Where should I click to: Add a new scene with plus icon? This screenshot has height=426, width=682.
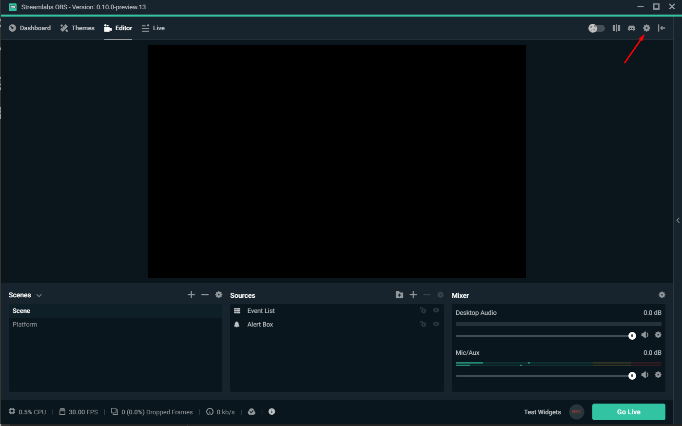(x=191, y=294)
